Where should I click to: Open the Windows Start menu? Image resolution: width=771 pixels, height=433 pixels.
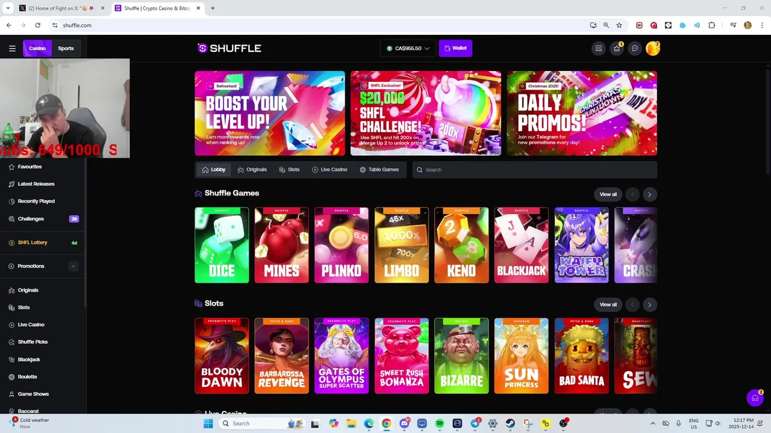tap(208, 423)
